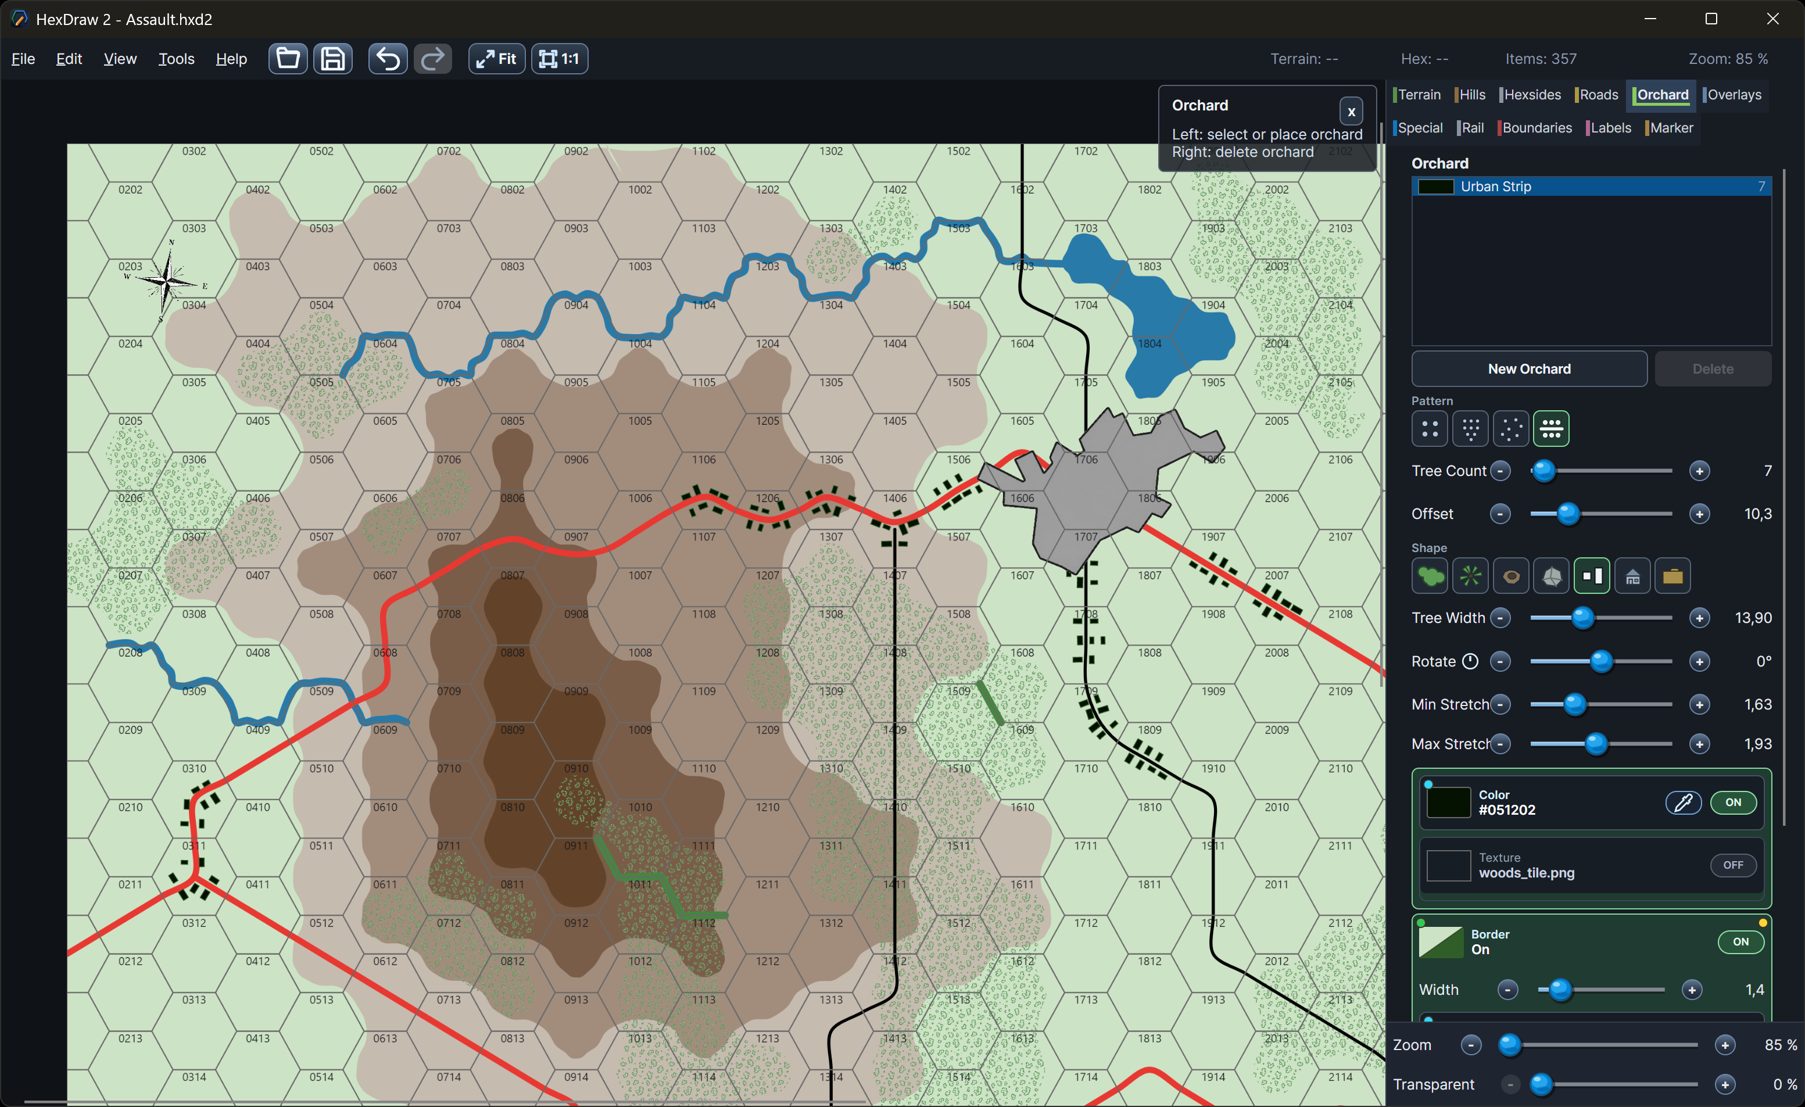Increase Min Stretch with plus button
The image size is (1805, 1107).
(1699, 704)
